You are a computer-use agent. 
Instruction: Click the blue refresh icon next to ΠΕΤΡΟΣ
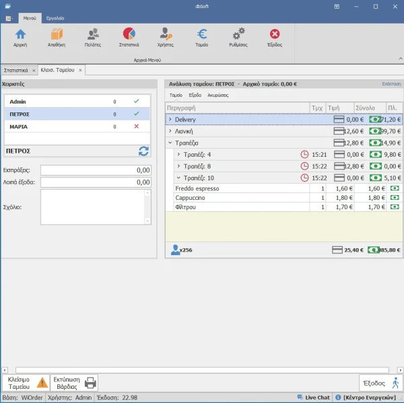(143, 151)
